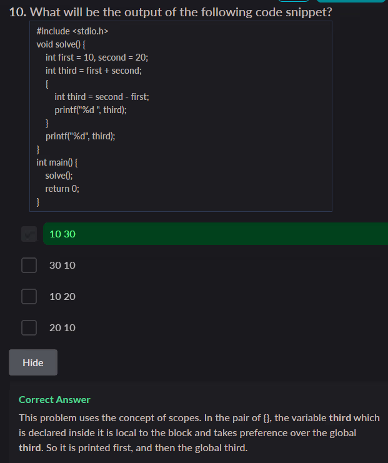388x463 pixels.
Task: Click the "return 0;" code line
Action: tap(62, 189)
